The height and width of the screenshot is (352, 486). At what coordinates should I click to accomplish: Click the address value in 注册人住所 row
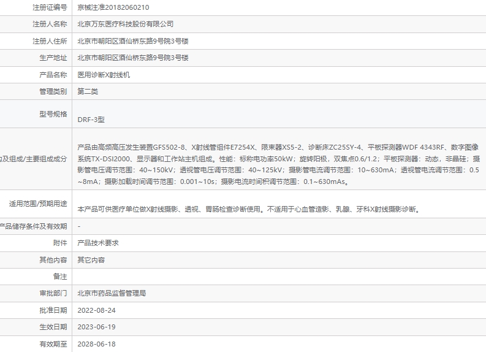pos(133,41)
